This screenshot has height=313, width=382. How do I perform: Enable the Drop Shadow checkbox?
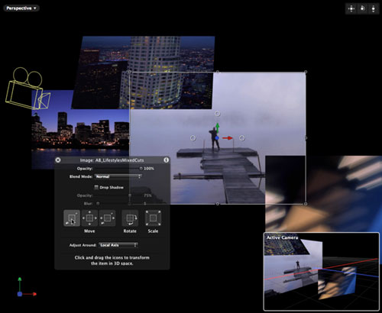96,187
